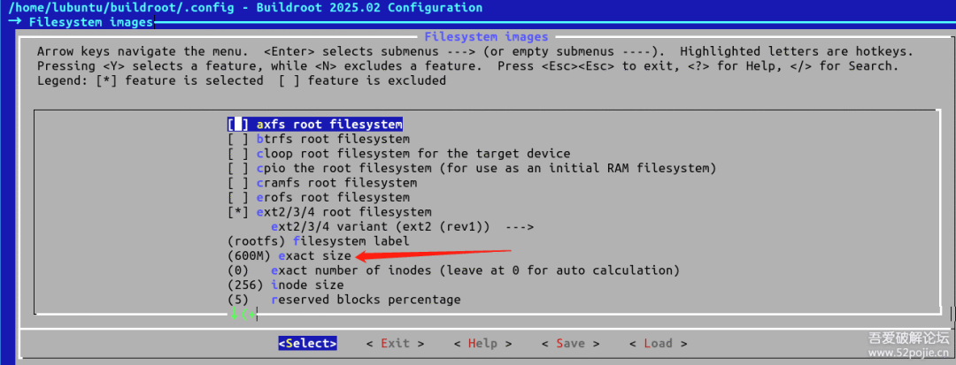The image size is (956, 365).
Task: Click the Filesystem images breadcrumb
Action: point(91,22)
